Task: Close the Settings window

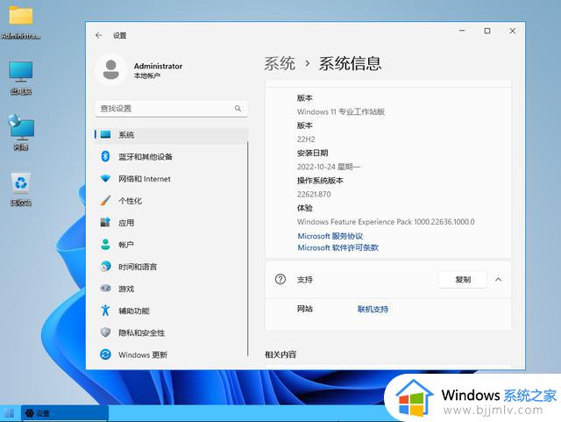Action: click(512, 31)
